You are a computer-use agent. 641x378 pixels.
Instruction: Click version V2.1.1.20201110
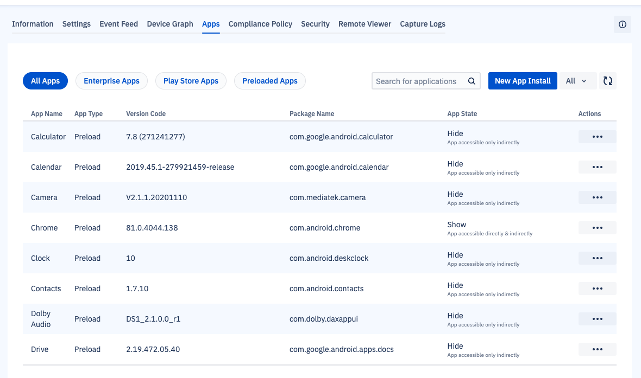point(156,197)
